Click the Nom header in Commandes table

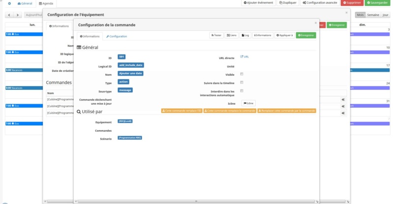(x=50, y=93)
